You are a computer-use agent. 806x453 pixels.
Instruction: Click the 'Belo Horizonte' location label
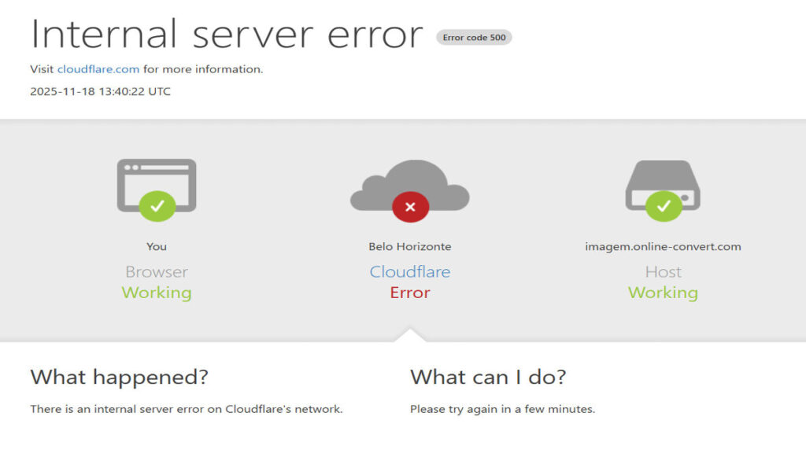pos(410,245)
